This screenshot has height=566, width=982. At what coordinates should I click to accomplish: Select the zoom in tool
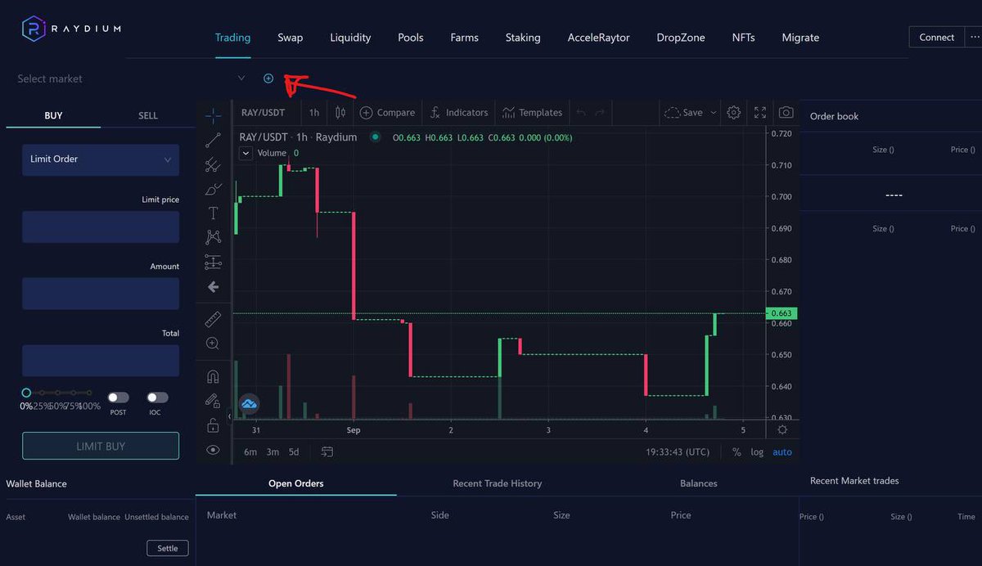click(213, 344)
